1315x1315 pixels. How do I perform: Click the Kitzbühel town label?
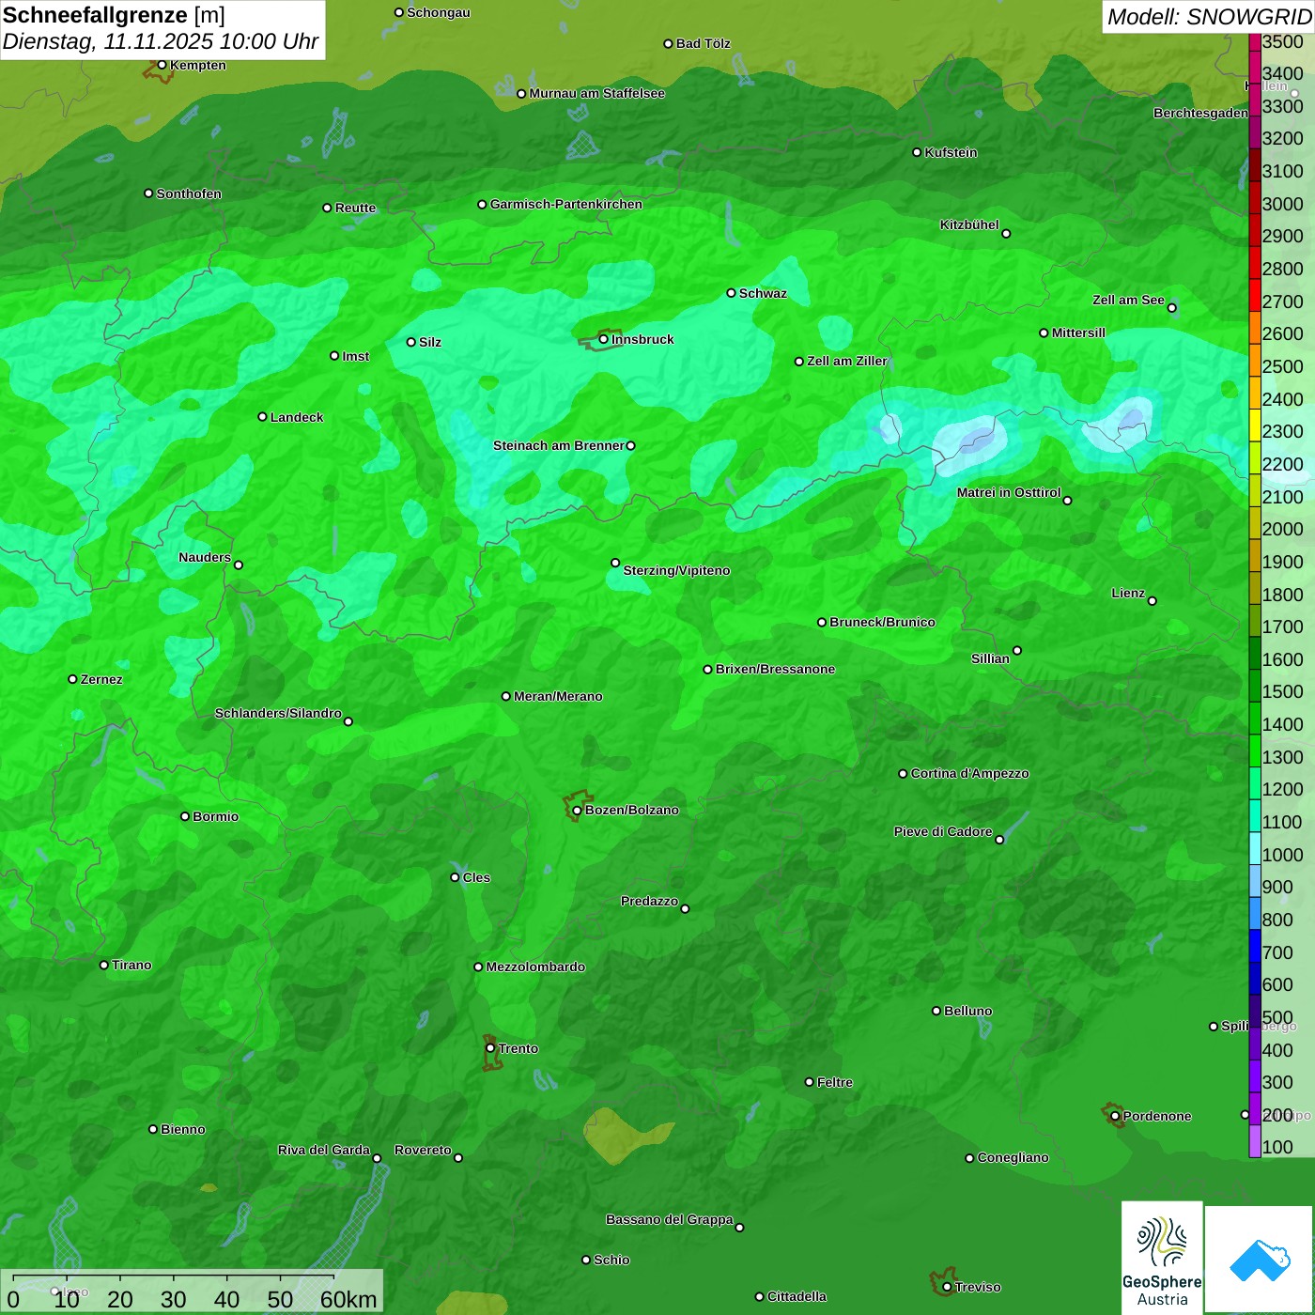[x=969, y=224]
